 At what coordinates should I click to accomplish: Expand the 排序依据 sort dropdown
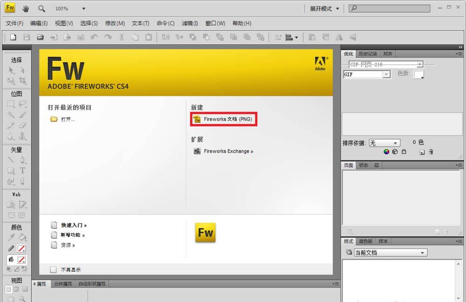tap(384, 143)
